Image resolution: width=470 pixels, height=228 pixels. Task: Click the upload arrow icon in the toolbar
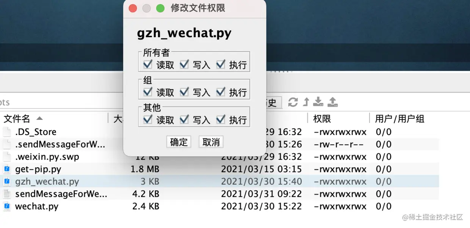point(305,102)
